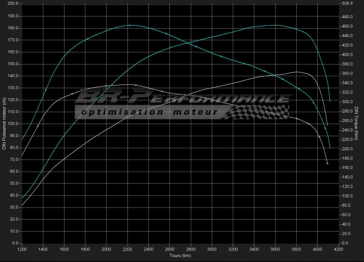Screen dimensions: 364x262
Task: Select the 'DIN Torque (Nm)' axis label
Action: [357, 123]
